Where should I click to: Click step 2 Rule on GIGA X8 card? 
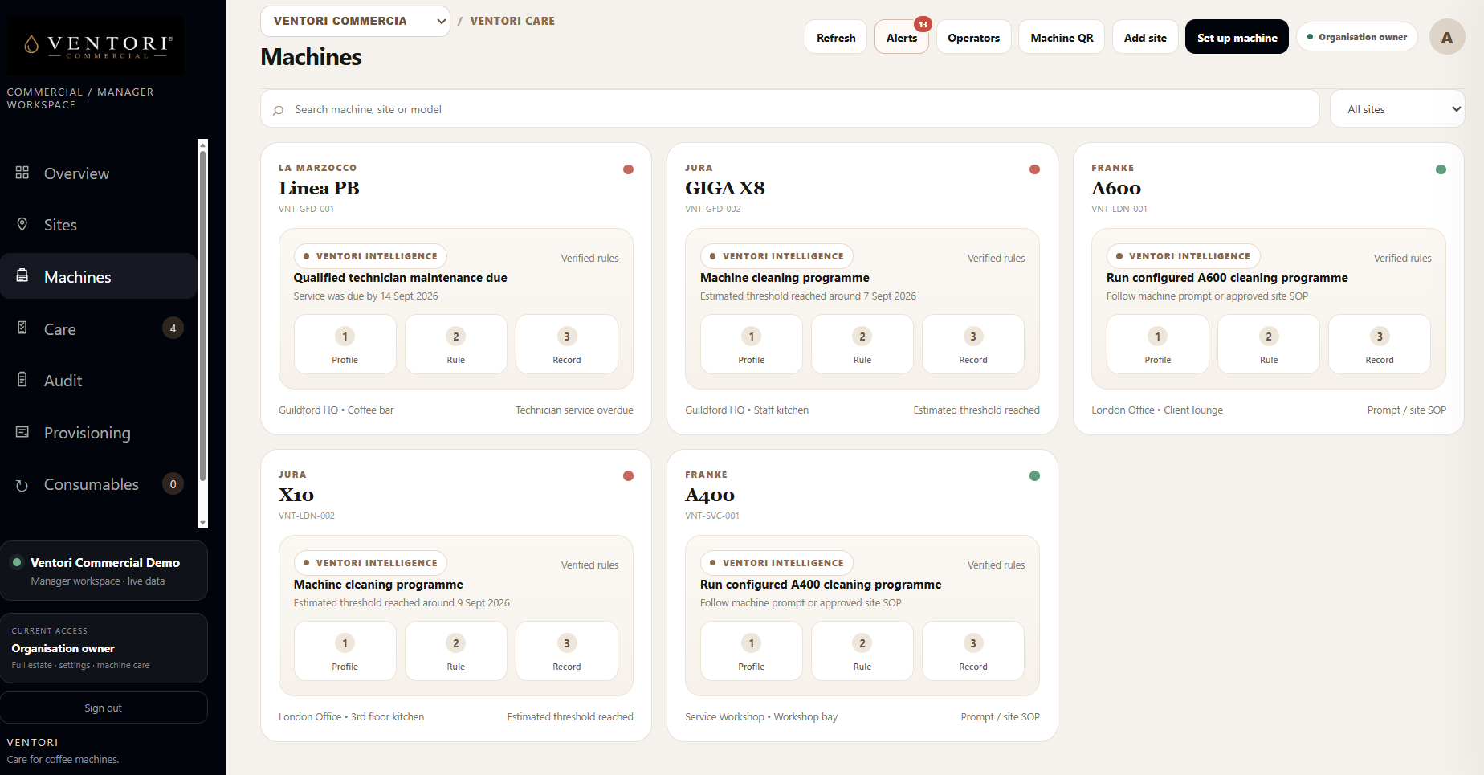tap(862, 345)
